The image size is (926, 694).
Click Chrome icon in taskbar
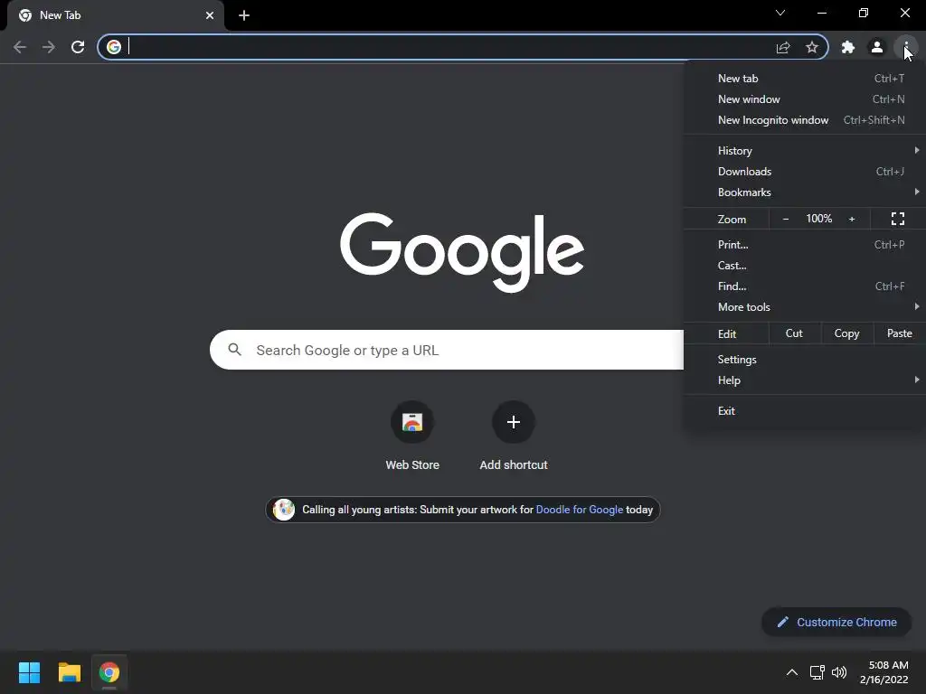(109, 672)
